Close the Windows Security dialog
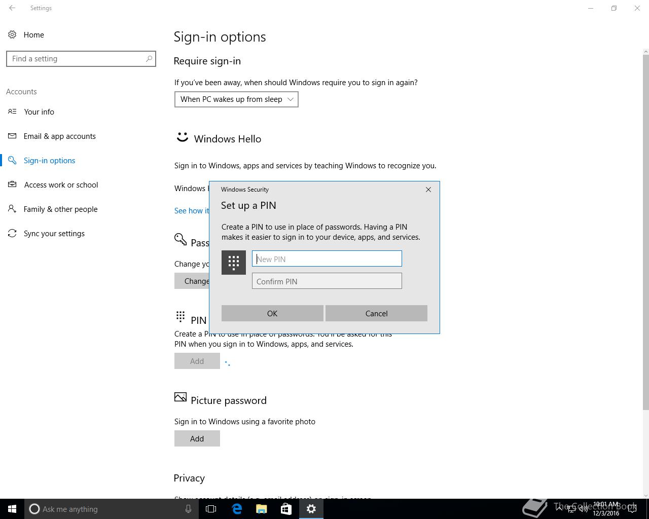649x519 pixels. pos(428,190)
